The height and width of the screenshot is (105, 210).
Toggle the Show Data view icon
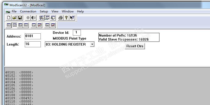pyautogui.click(x=47, y=18)
